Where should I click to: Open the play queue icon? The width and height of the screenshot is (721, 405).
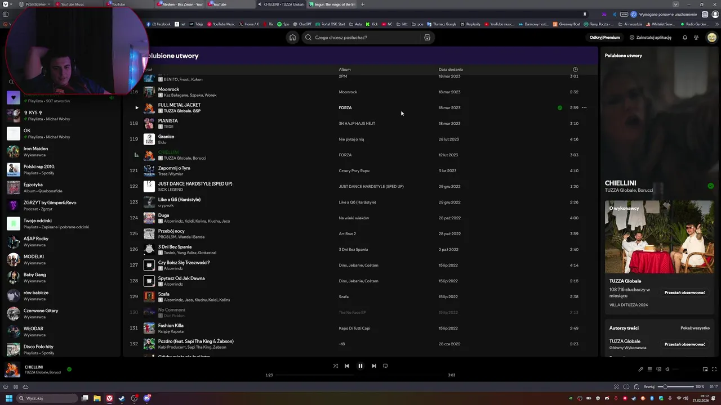pos(649,370)
